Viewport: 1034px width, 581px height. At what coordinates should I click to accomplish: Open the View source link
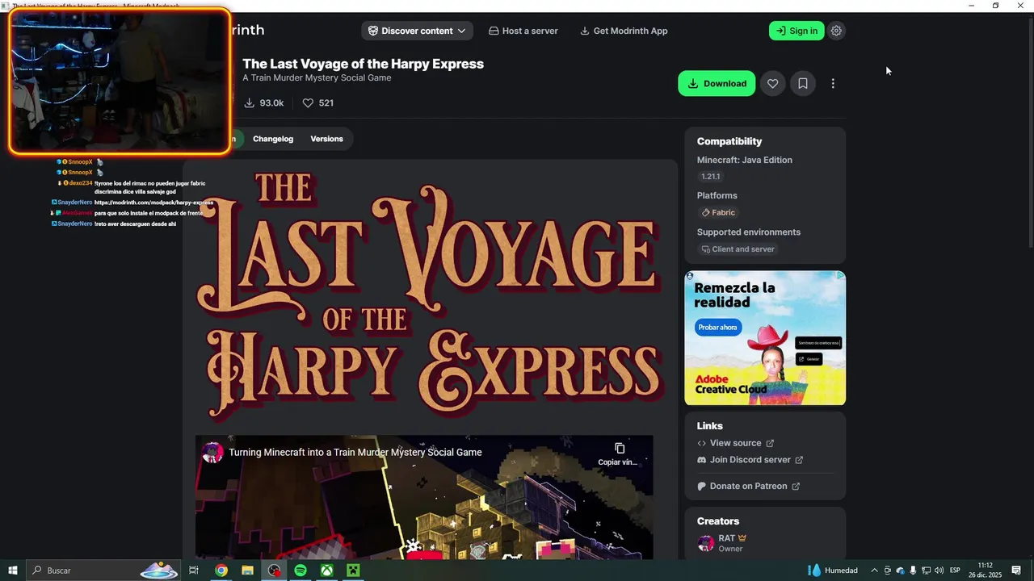click(x=735, y=443)
